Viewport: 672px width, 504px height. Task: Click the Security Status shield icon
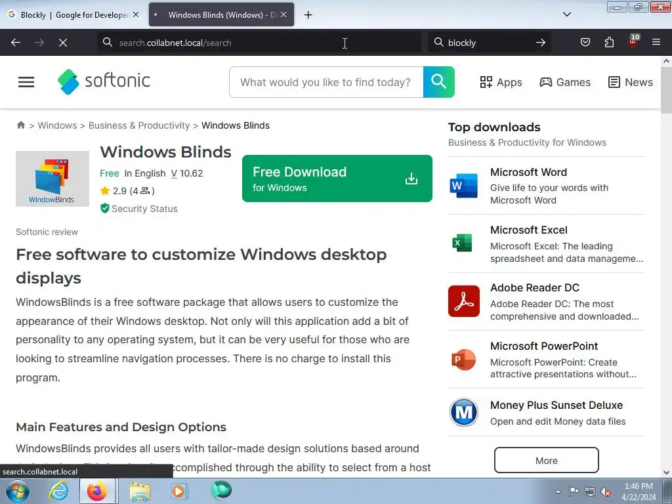[104, 208]
